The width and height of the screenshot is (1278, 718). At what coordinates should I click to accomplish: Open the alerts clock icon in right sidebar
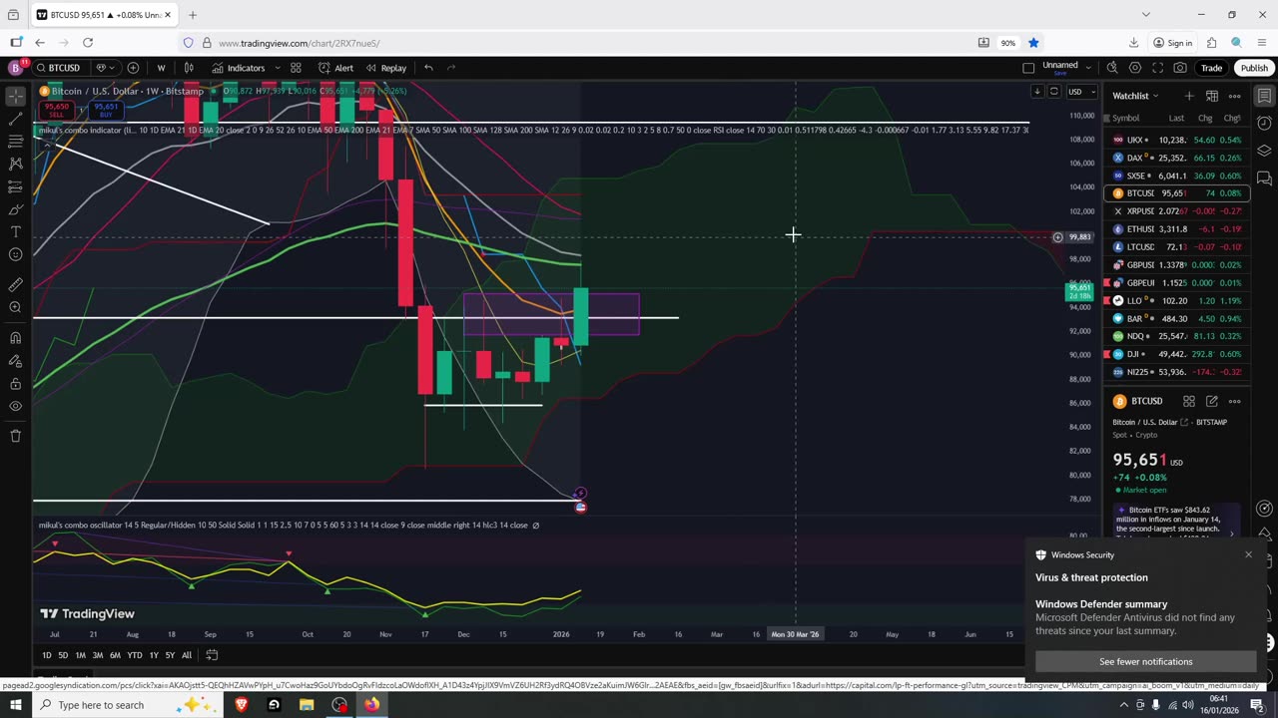[x=1264, y=124]
